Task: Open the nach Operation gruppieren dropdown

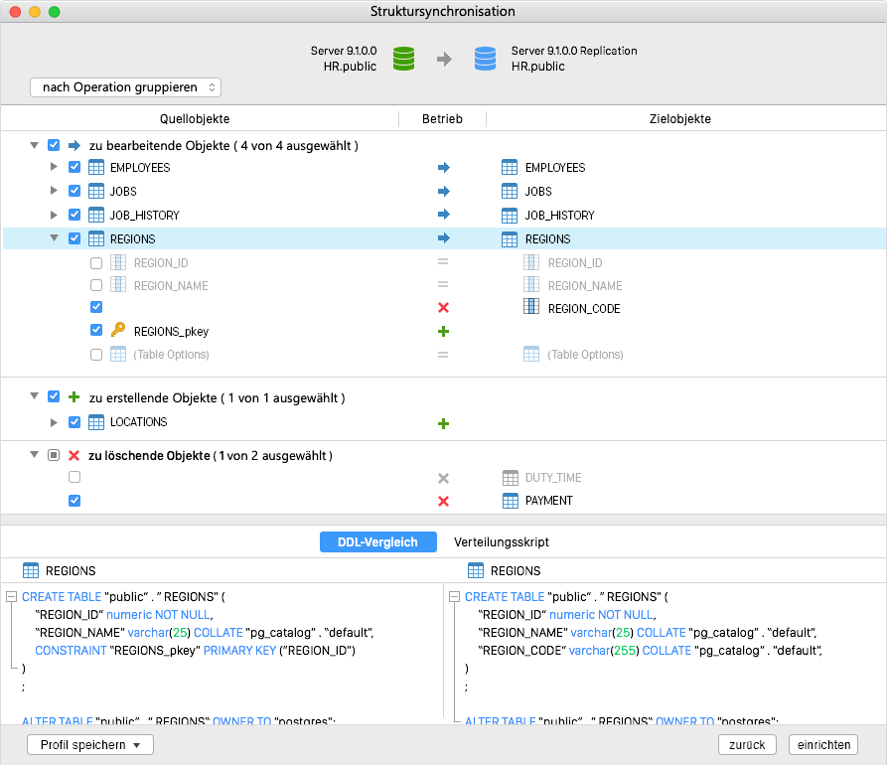Action: click(125, 87)
